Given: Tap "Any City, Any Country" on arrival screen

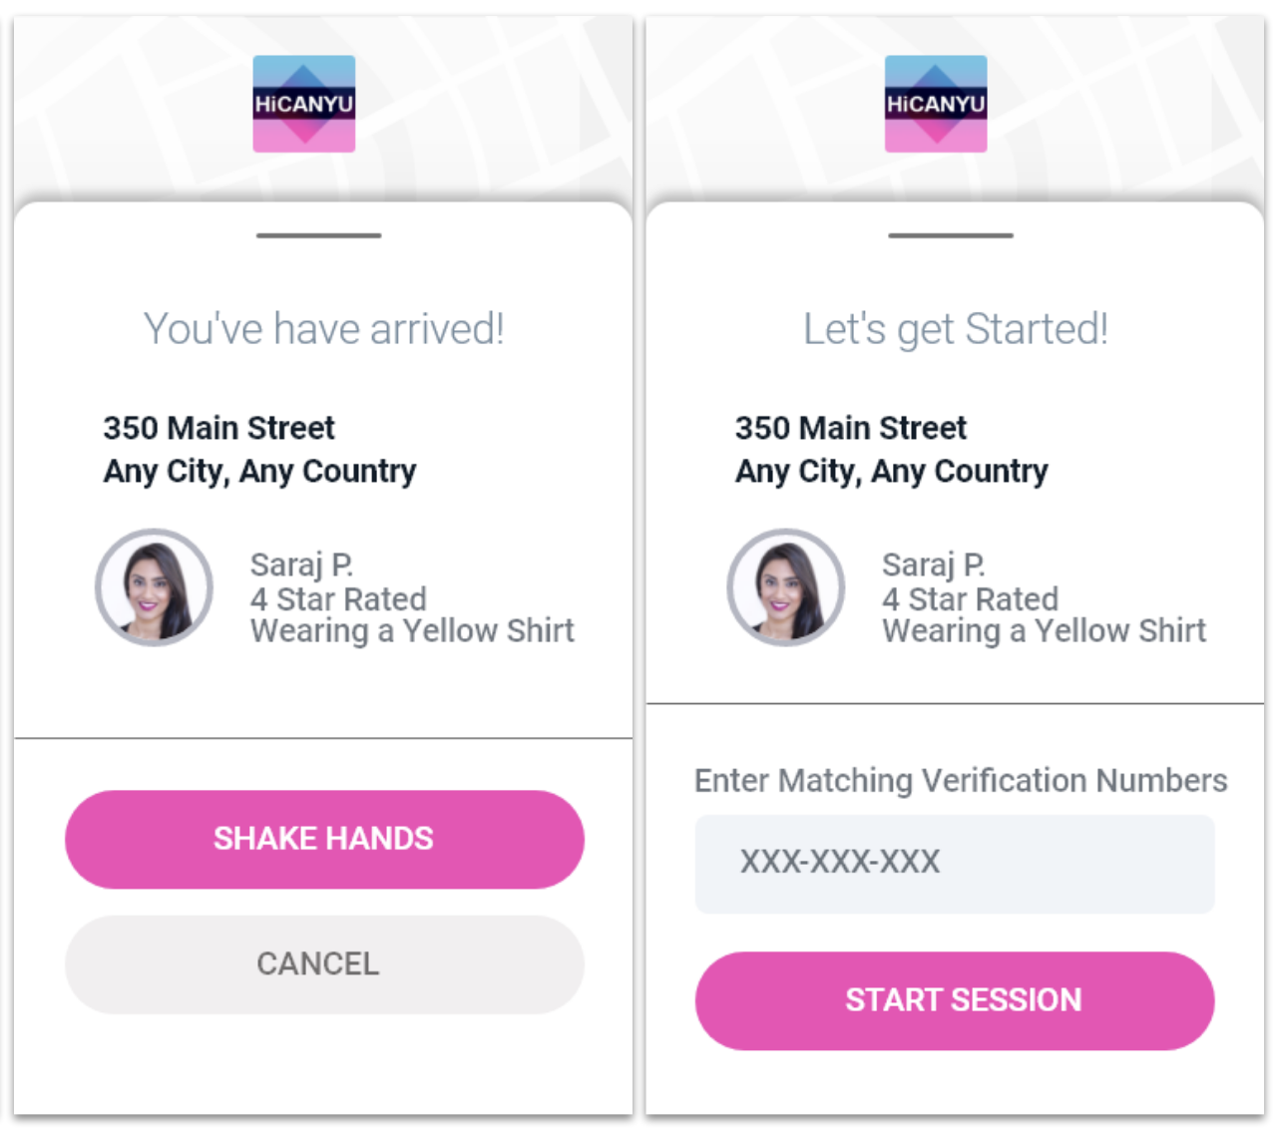Looking at the screenshot, I should click(259, 471).
